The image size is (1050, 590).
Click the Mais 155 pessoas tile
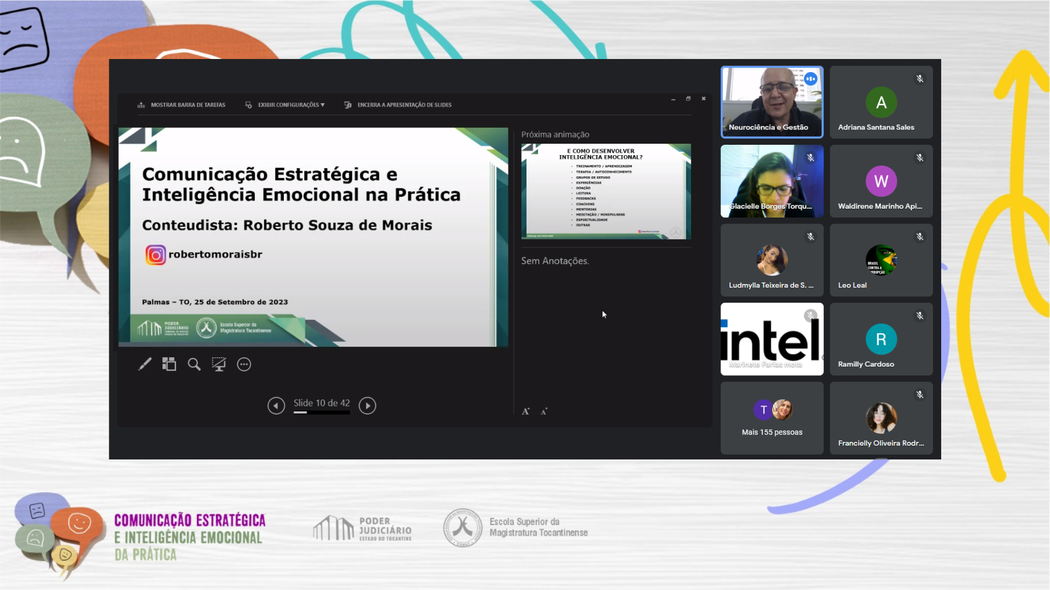click(x=772, y=418)
